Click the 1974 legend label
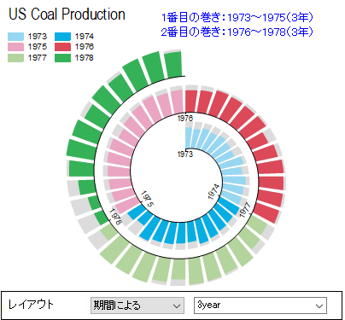The width and height of the screenshot is (345, 320). [85, 37]
